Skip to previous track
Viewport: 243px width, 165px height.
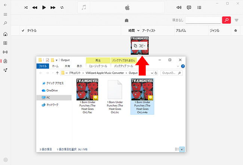click(x=35, y=7)
